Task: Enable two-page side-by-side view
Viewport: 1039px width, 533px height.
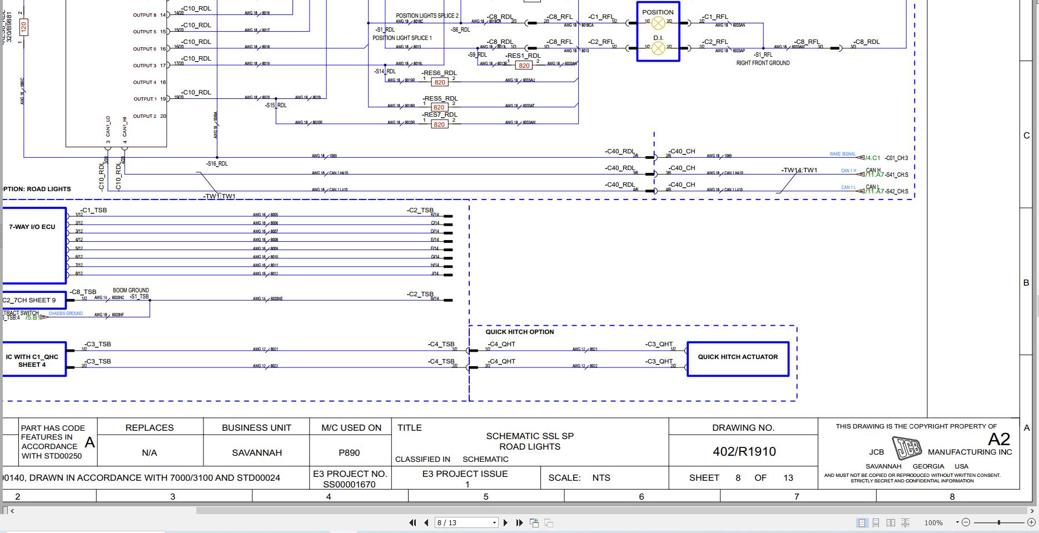Action: tap(891, 522)
